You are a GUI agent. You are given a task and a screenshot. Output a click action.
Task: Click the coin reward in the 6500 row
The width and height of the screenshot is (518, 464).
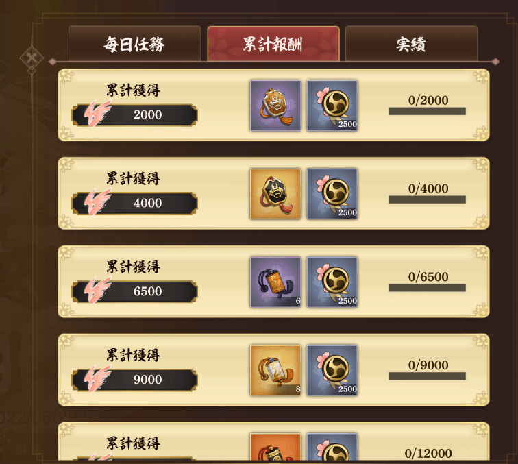click(332, 282)
